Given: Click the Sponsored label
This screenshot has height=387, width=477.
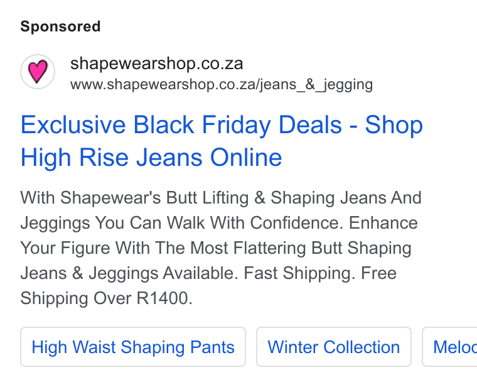Looking at the screenshot, I should 60,26.
